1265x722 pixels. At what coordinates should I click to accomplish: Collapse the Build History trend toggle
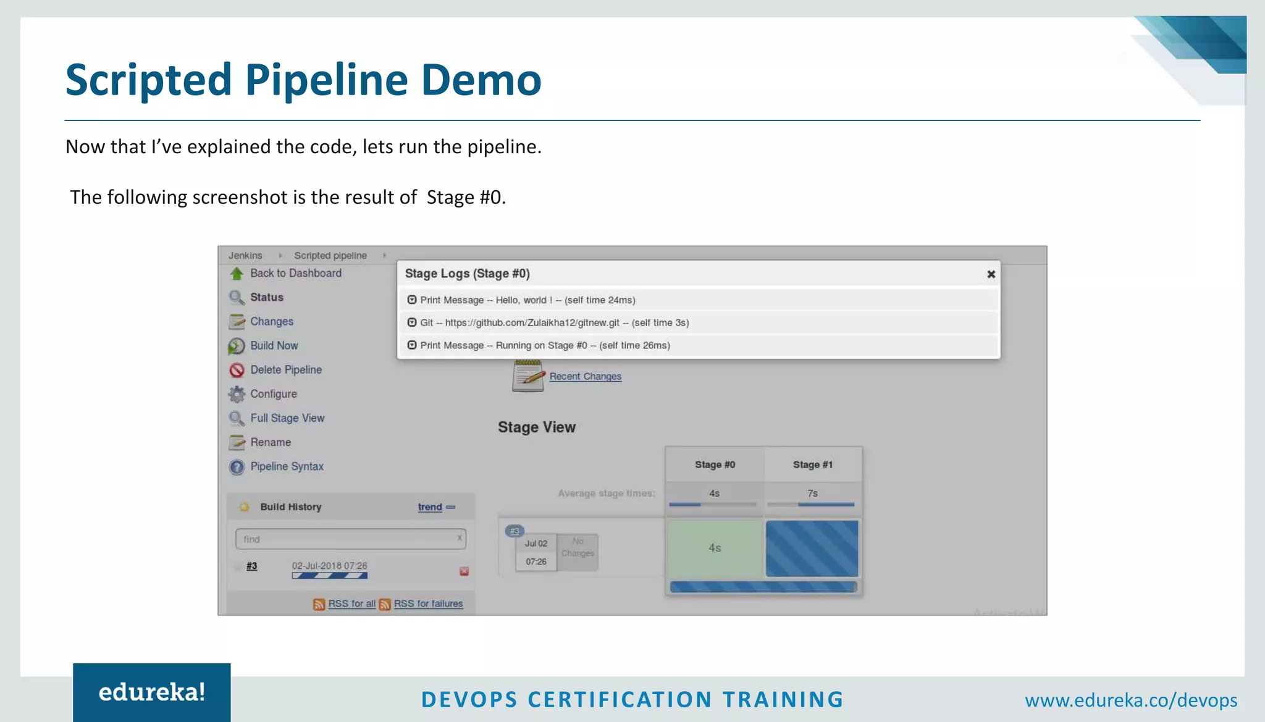coord(450,507)
